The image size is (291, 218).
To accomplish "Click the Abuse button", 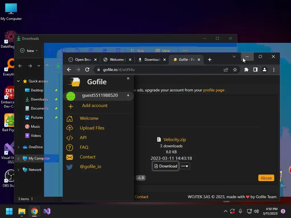I will pos(266,178).
